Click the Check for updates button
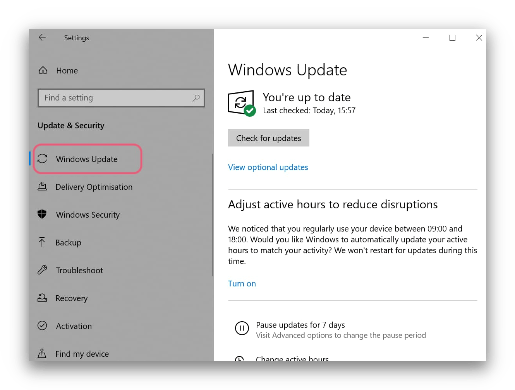 (x=268, y=138)
